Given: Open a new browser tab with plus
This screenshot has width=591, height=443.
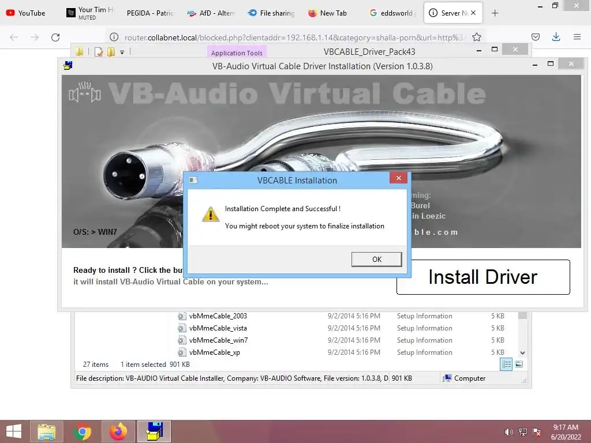Looking at the screenshot, I should (495, 13).
